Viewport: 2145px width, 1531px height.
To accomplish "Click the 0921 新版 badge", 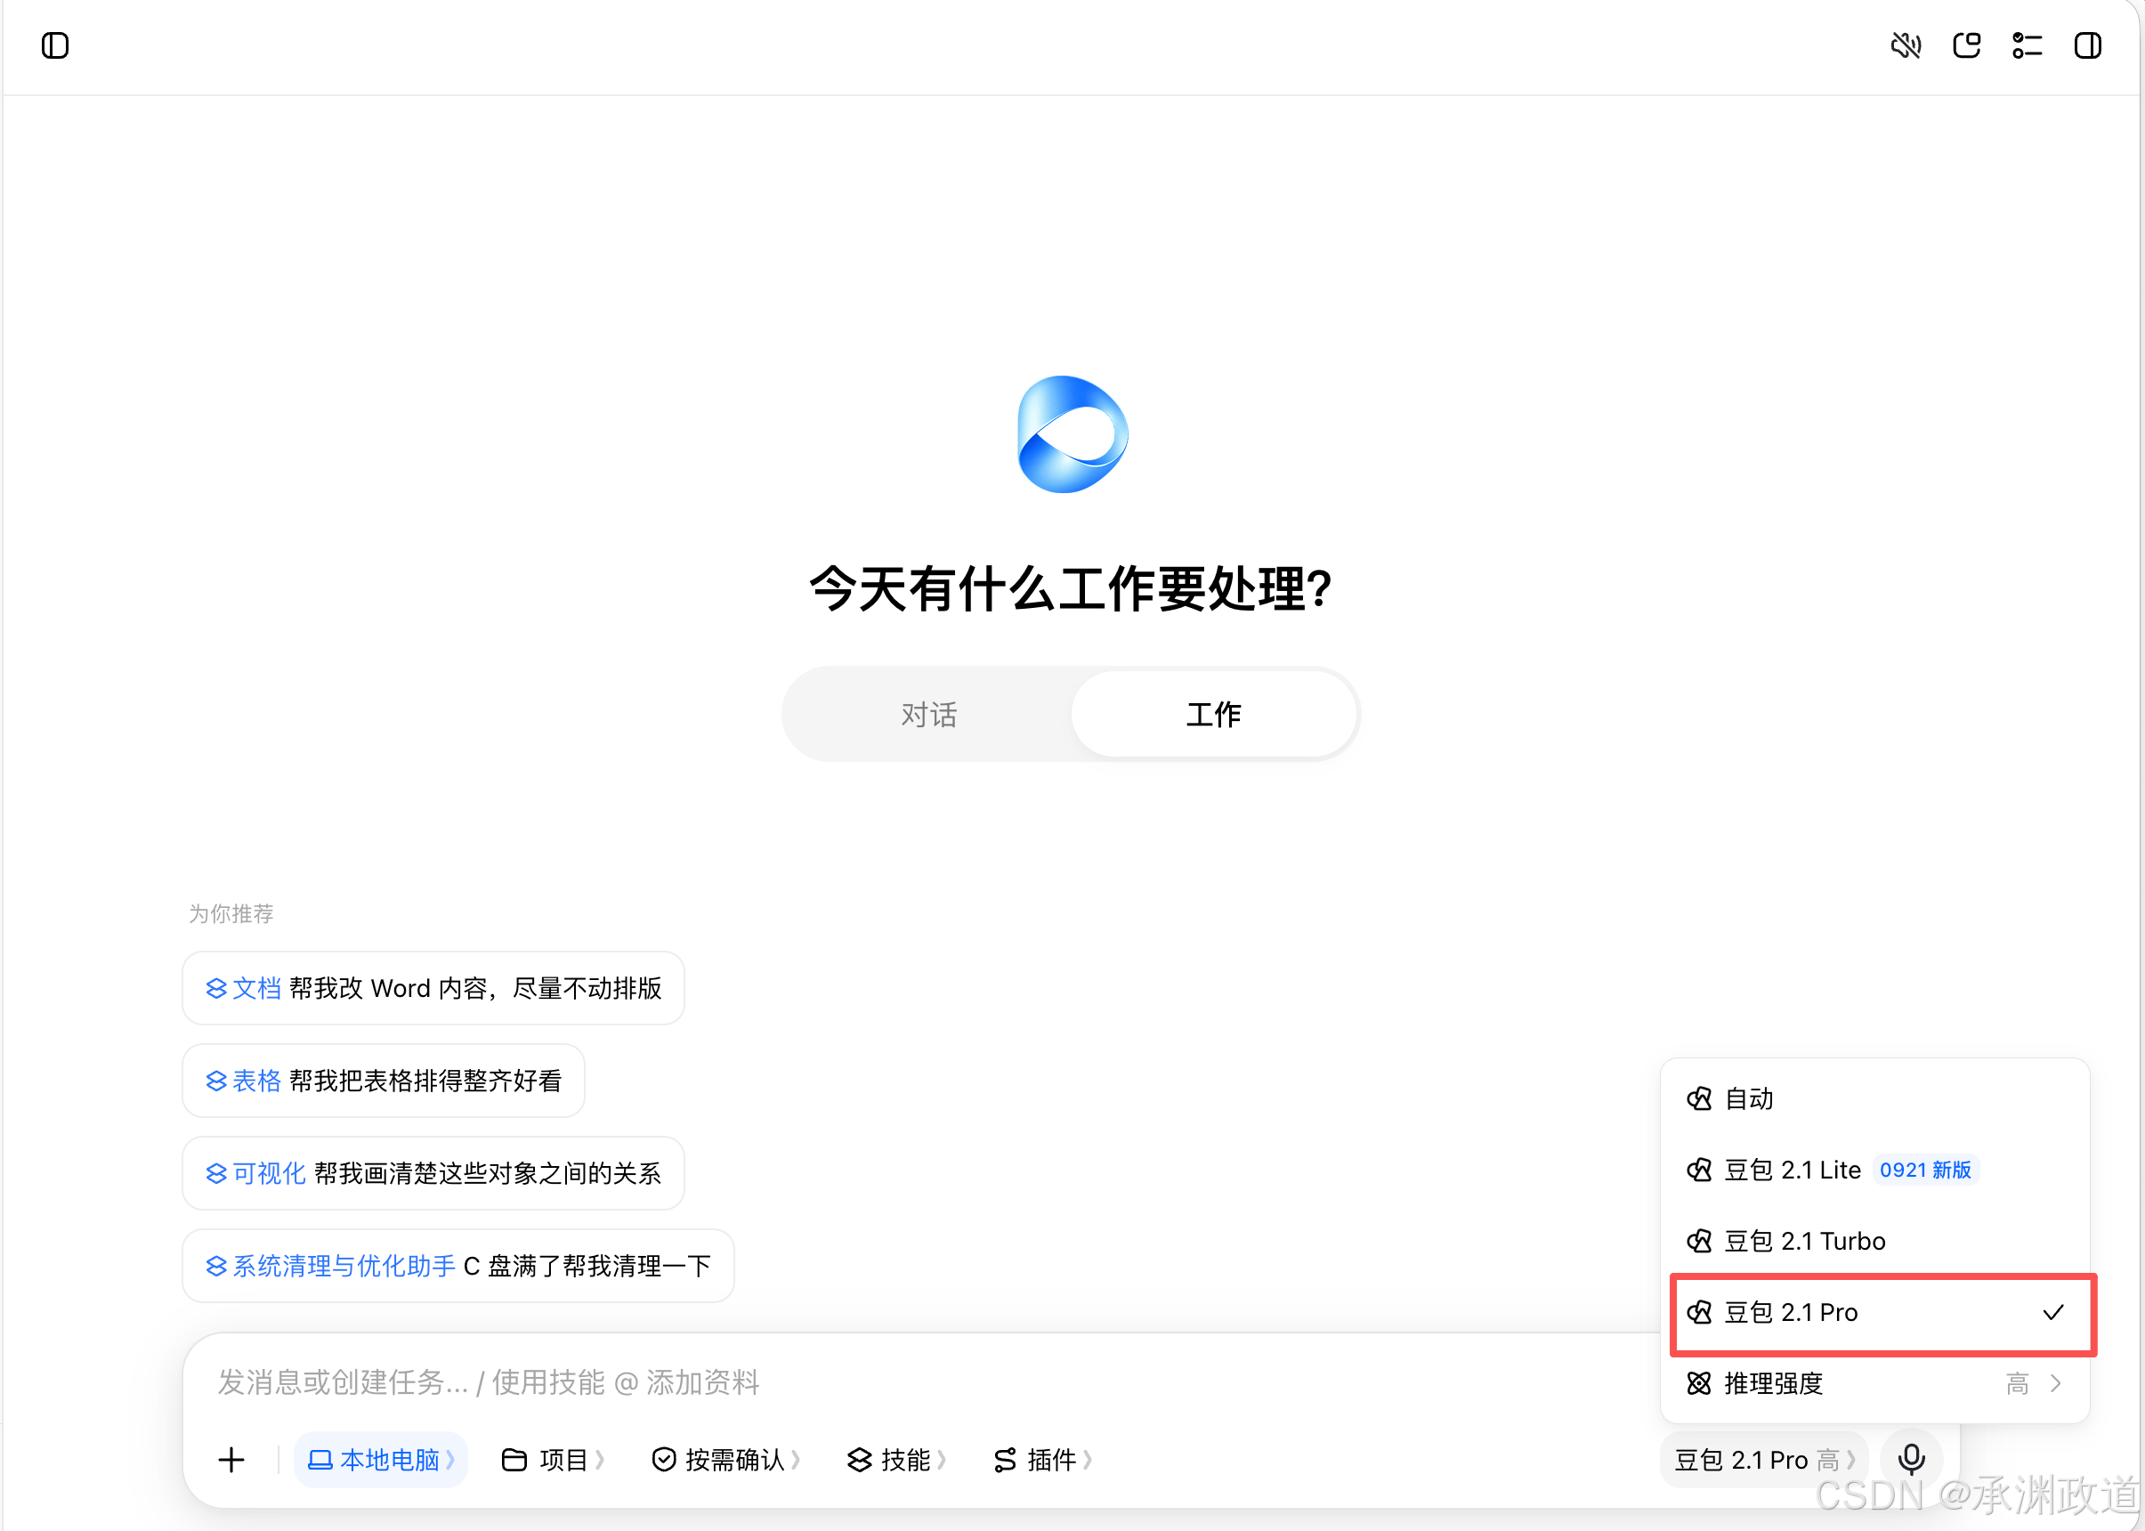I will coord(1925,1170).
